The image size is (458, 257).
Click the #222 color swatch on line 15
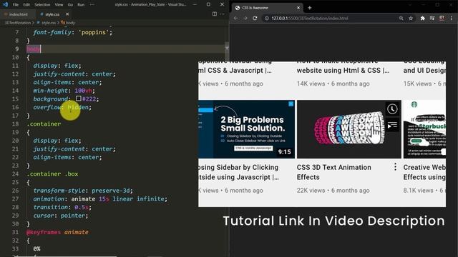tap(78, 99)
